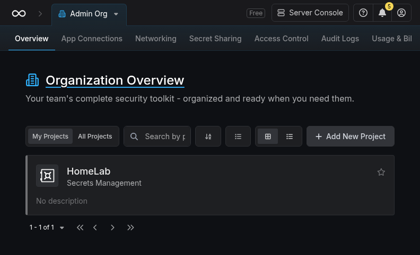This screenshot has width=420, height=255.
Task: Open the Admin Org organization dropdown
Action: [89, 14]
